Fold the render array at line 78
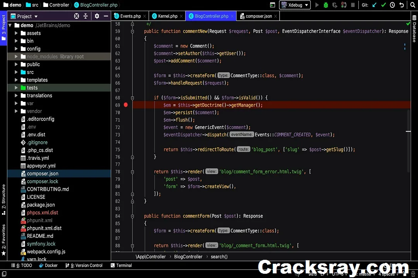 132,172
